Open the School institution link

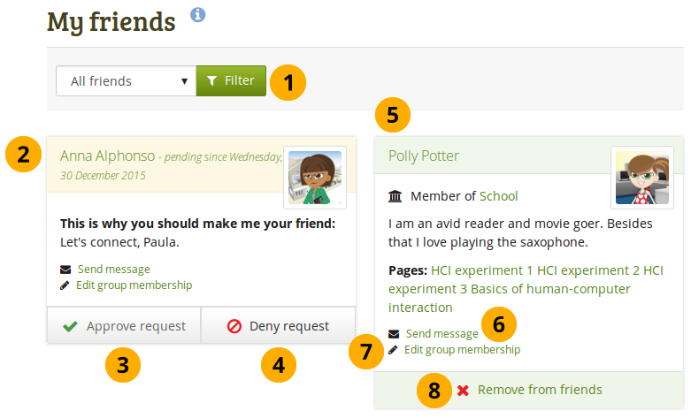pyautogui.click(x=498, y=196)
